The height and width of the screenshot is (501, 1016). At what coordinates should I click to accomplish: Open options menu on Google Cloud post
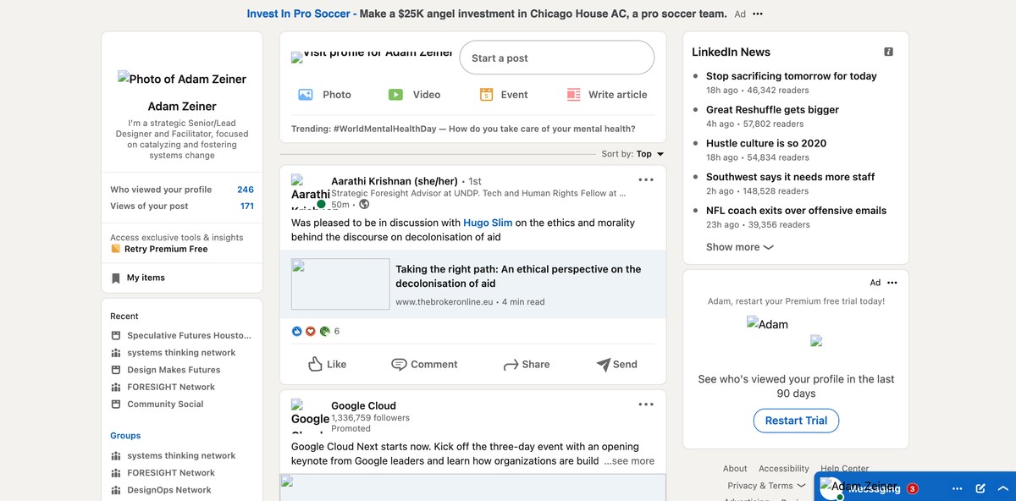(x=646, y=405)
